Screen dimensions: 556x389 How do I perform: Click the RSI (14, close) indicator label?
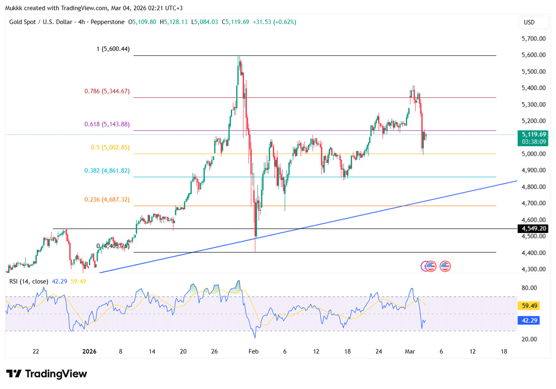click(x=29, y=281)
